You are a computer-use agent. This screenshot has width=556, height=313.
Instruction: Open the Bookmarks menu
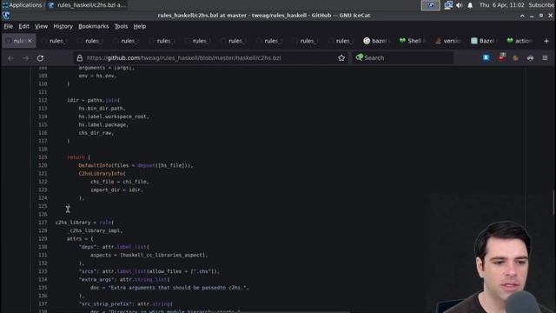[94, 26]
